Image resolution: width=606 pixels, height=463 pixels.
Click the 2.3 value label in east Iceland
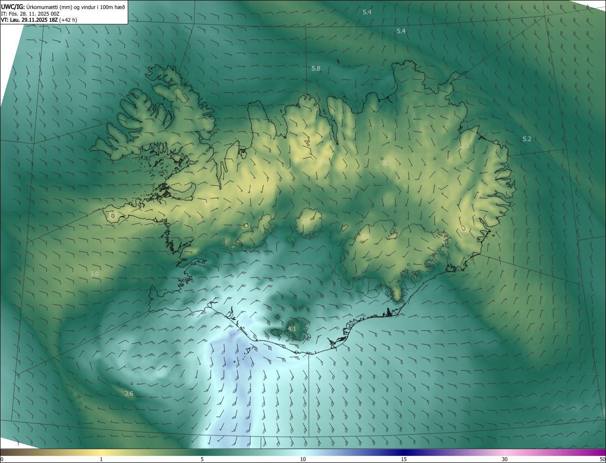coord(464,146)
